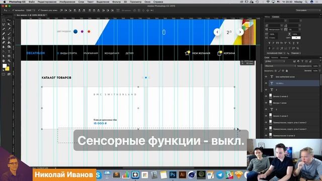The width and height of the screenshot is (322, 181).
Task: Apply faux bold in Character panel
Action: 269,43
